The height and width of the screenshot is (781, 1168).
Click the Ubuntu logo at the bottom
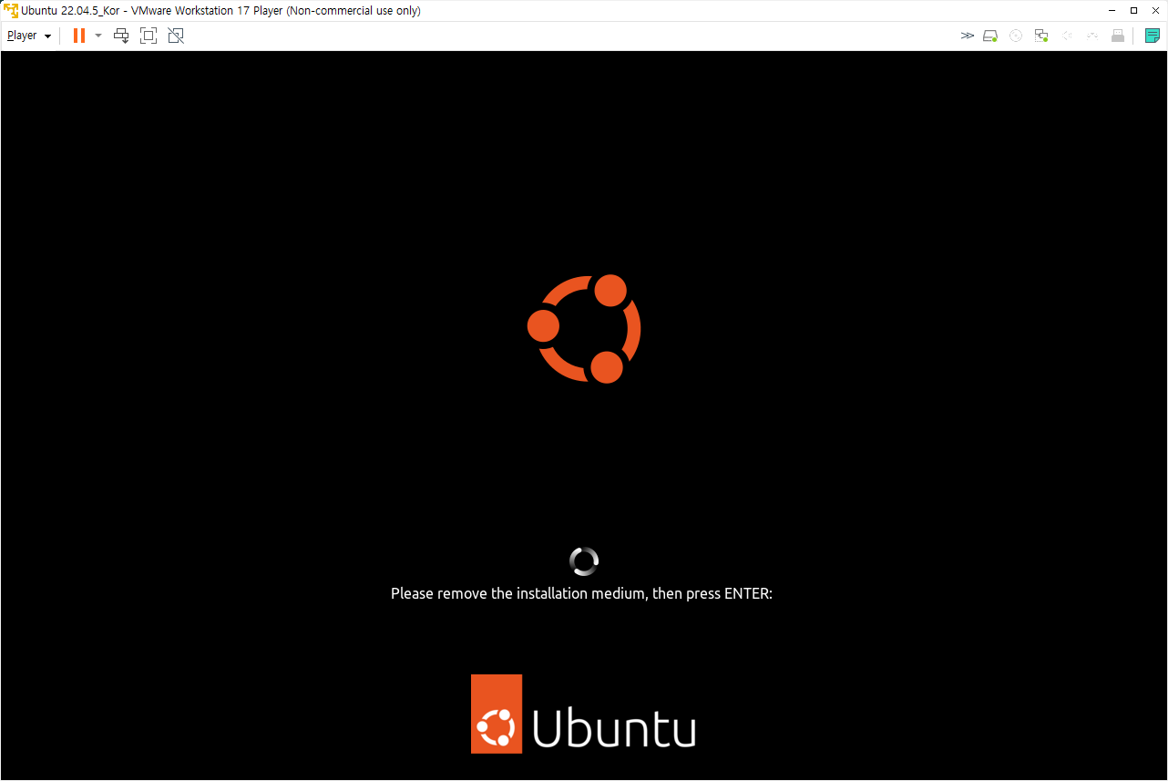pos(583,714)
